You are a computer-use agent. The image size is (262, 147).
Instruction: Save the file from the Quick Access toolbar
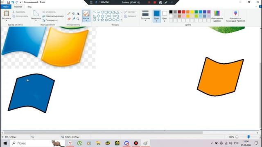[8, 2]
